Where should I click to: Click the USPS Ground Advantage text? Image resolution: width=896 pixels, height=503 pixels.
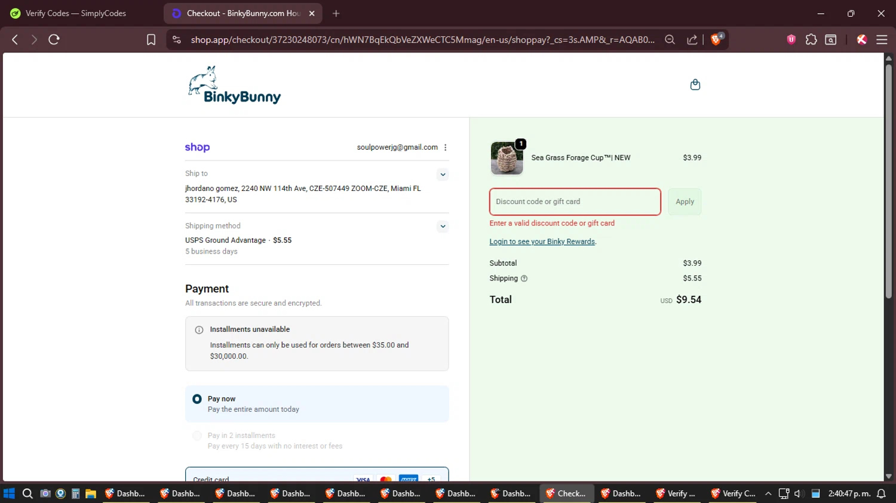point(225,240)
